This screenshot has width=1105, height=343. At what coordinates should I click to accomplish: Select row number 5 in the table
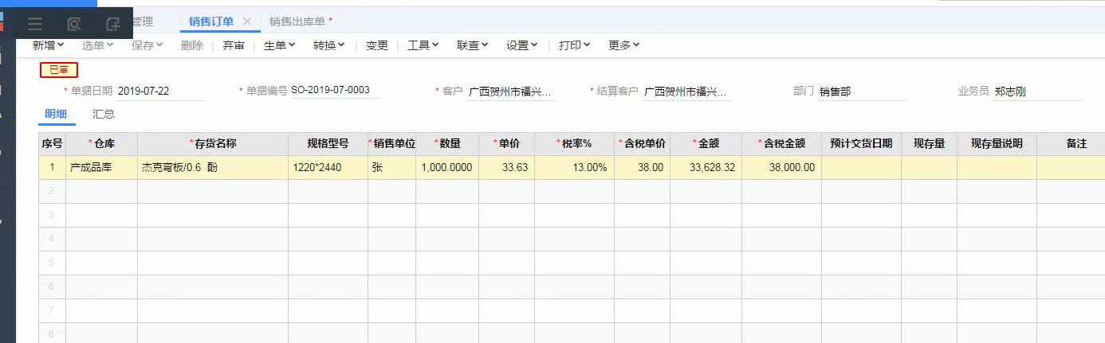(53, 263)
